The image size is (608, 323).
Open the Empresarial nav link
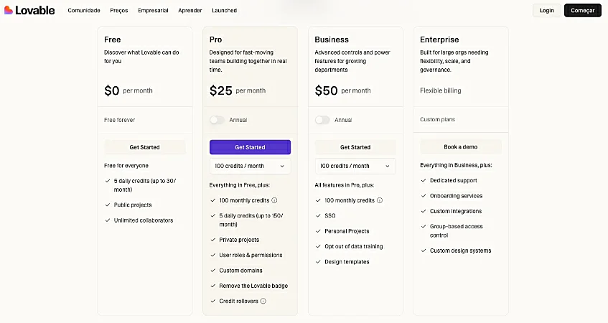(153, 11)
